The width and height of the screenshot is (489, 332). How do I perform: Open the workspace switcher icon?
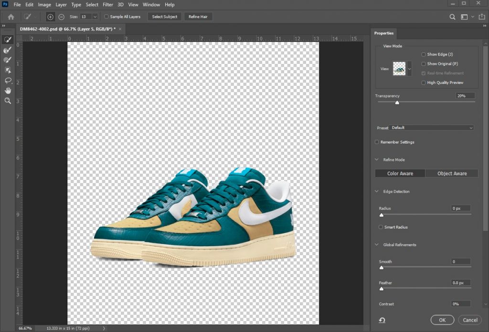[x=464, y=17]
